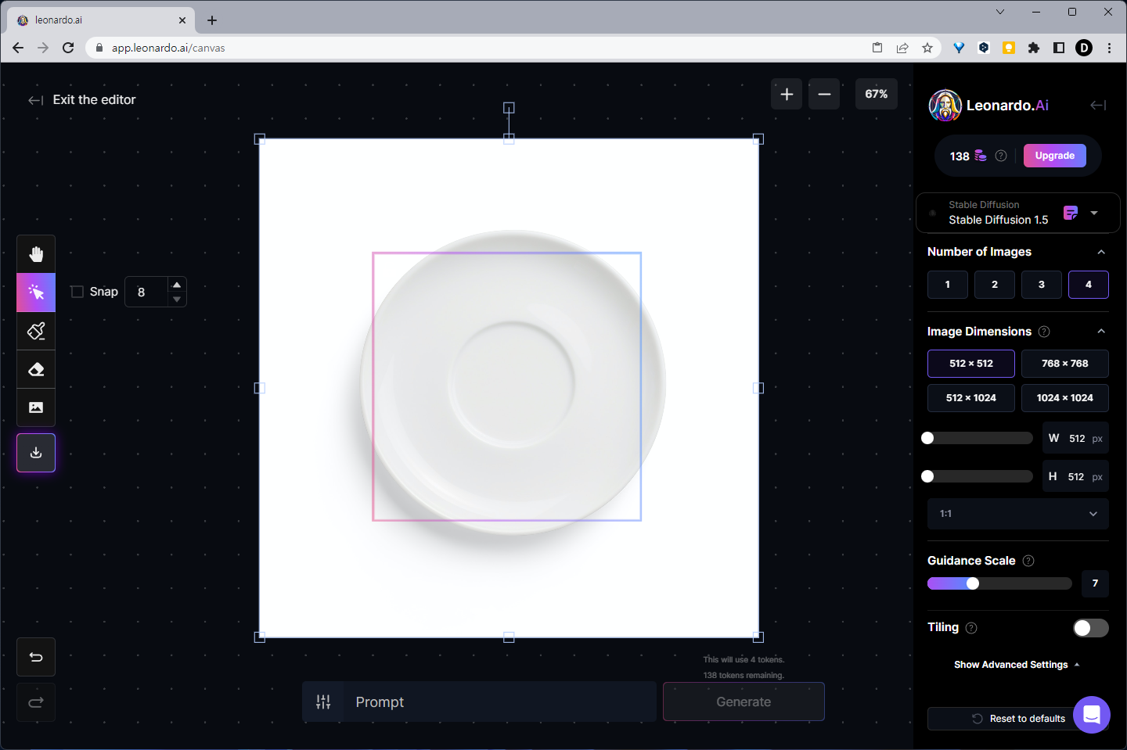Adjust the width slider handle
Screen dimensions: 1127x750
(927, 438)
